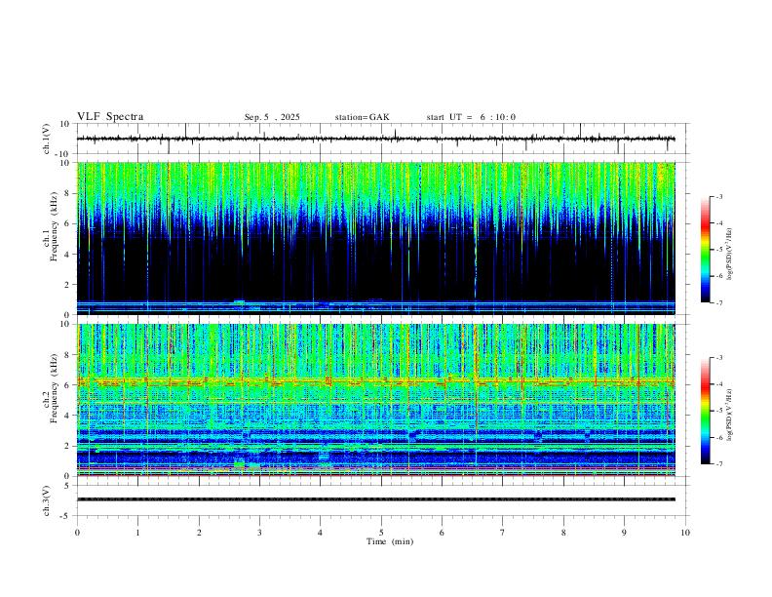Click the "6" kHz tick of ch.2 spectrogram
772x597 pixels.
(x=67, y=385)
